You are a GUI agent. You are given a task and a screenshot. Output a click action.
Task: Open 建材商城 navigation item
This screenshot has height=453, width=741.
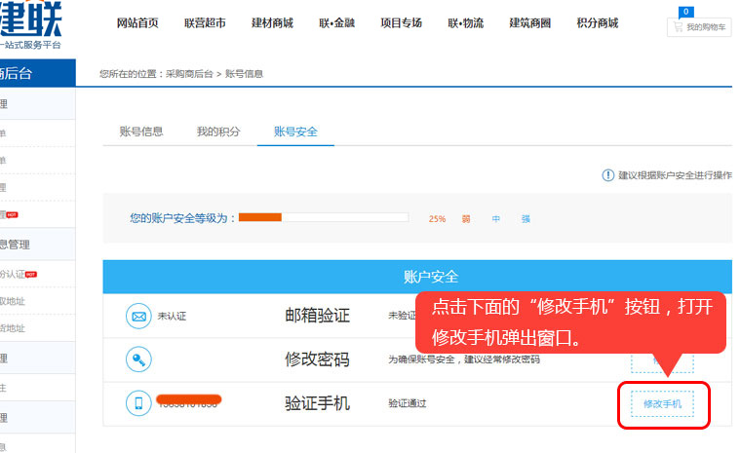pos(272,23)
